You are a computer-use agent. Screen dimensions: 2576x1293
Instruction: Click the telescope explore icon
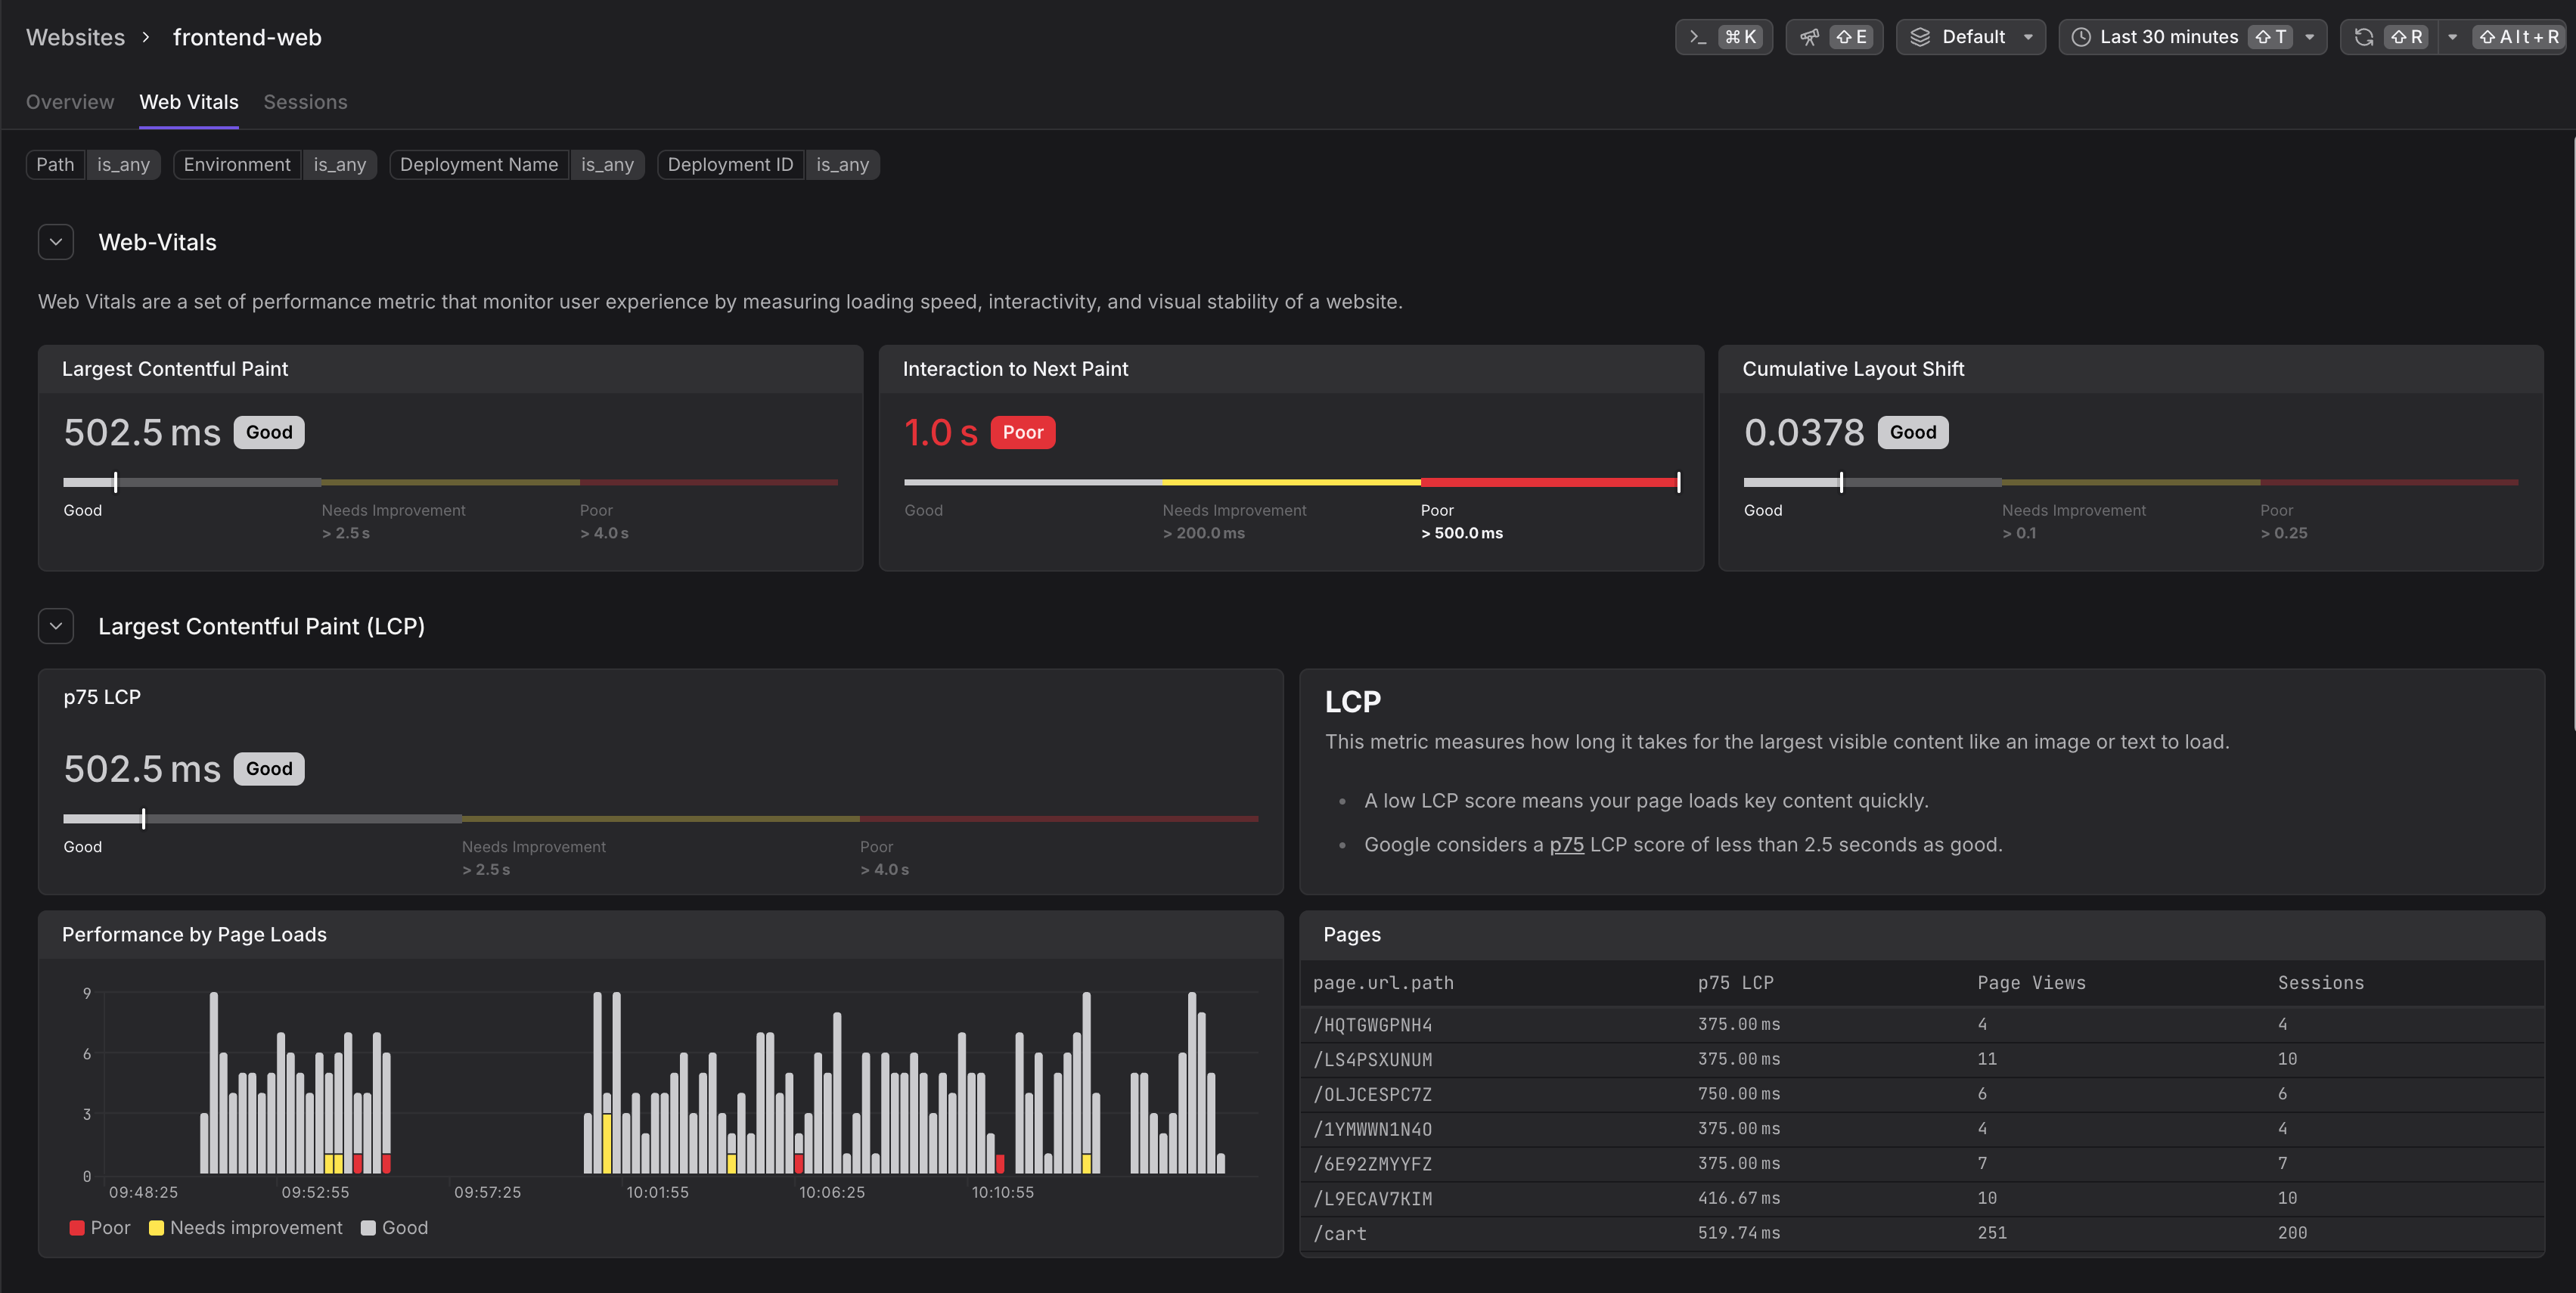pyautogui.click(x=1809, y=37)
